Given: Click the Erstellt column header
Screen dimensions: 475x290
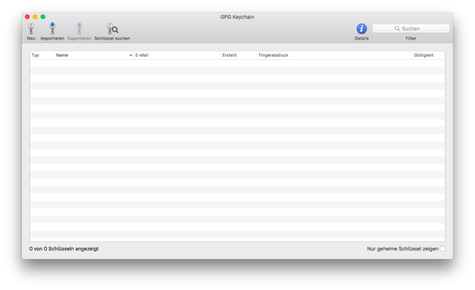Looking at the screenshot, I should point(239,55).
